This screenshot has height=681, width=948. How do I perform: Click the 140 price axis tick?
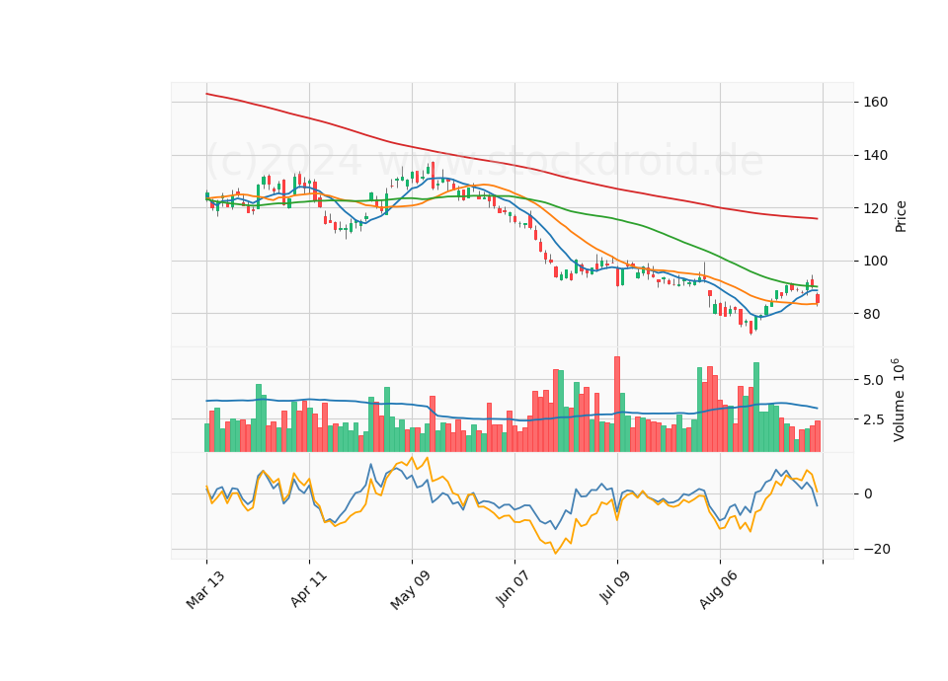click(x=875, y=155)
